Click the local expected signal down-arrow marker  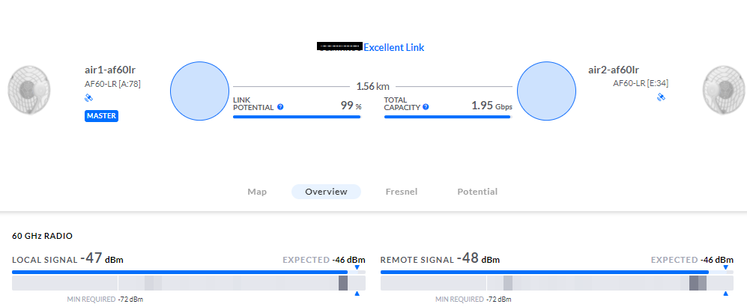(x=357, y=267)
